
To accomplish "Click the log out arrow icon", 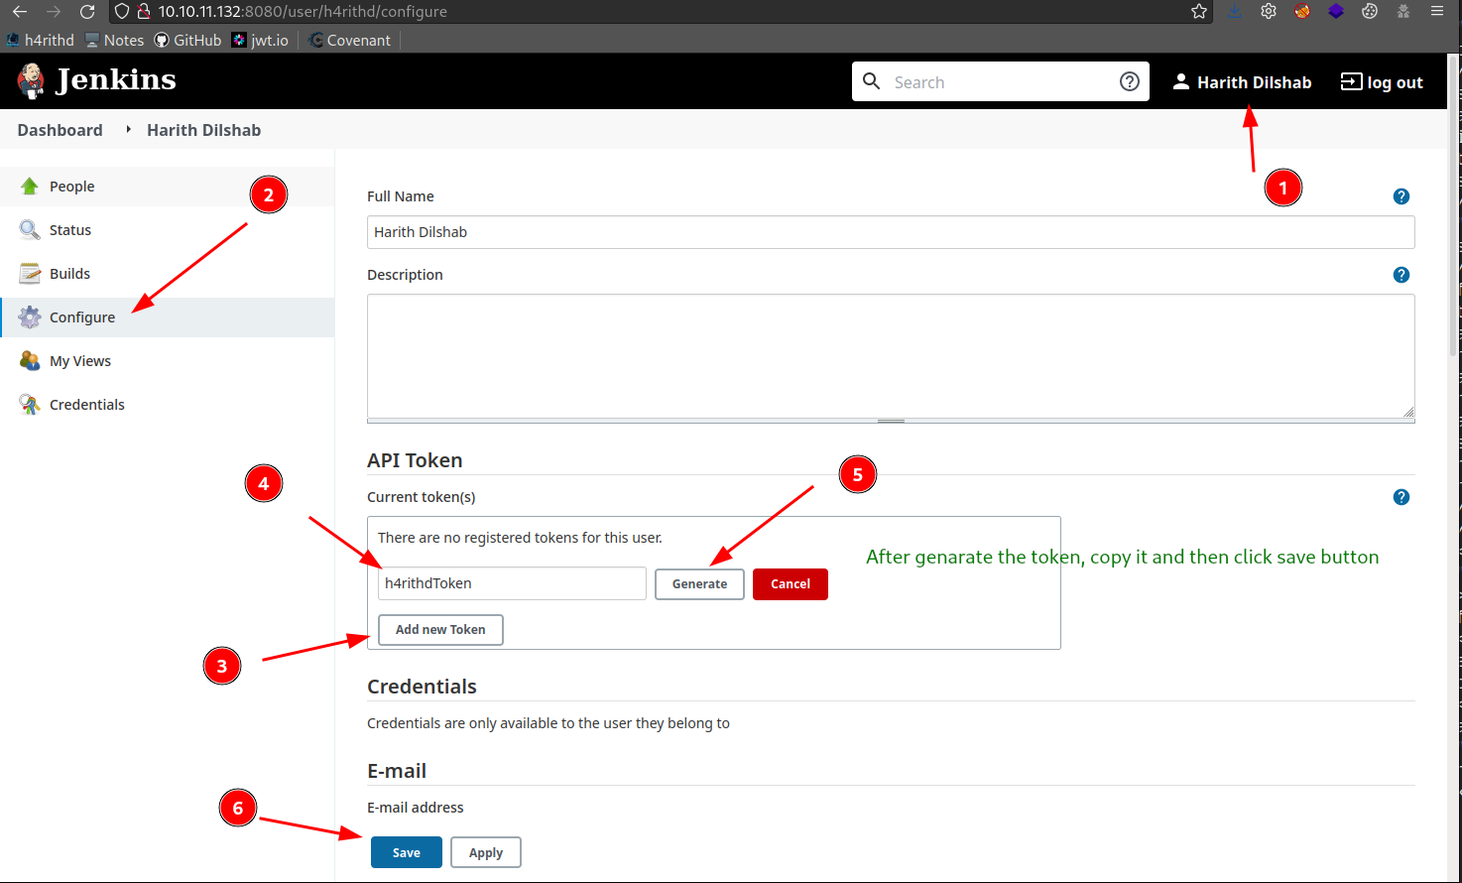I will 1351,81.
